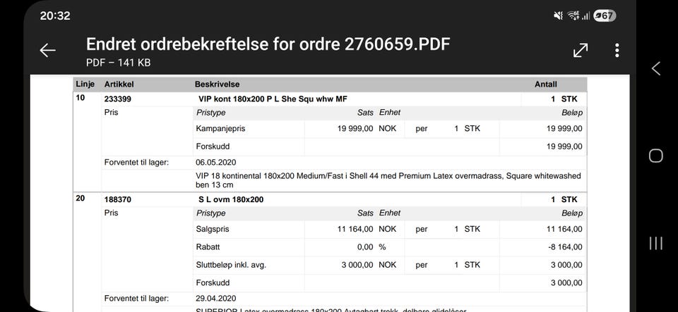678x312 pixels.
Task: Tap the battery indicator icon
Action: click(605, 15)
